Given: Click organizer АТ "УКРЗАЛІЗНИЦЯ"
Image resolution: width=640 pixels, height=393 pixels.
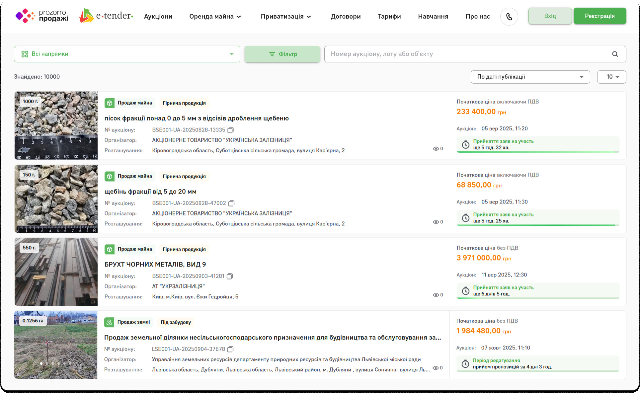Looking at the screenshot, I should click(178, 286).
